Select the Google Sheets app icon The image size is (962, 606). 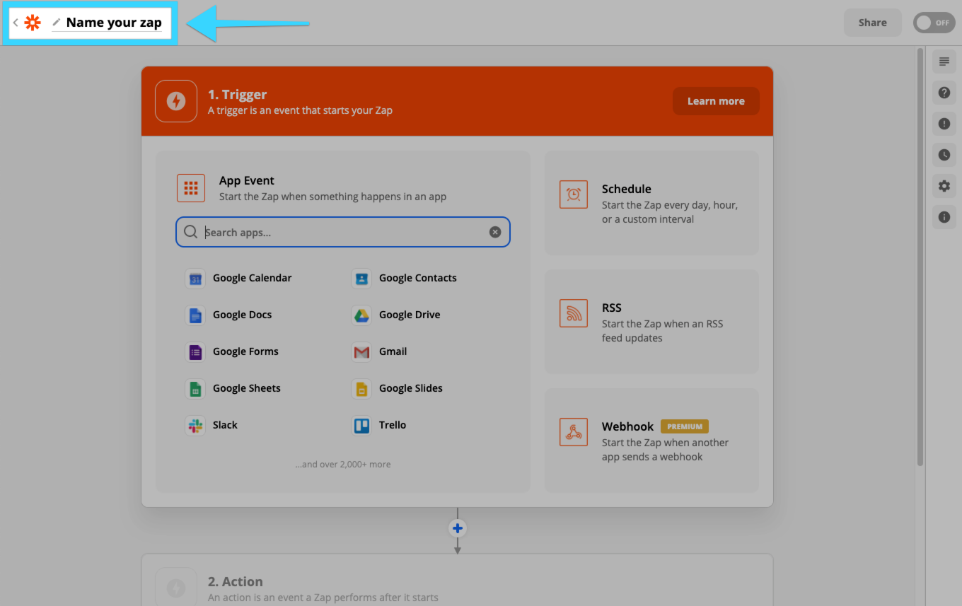tap(195, 389)
